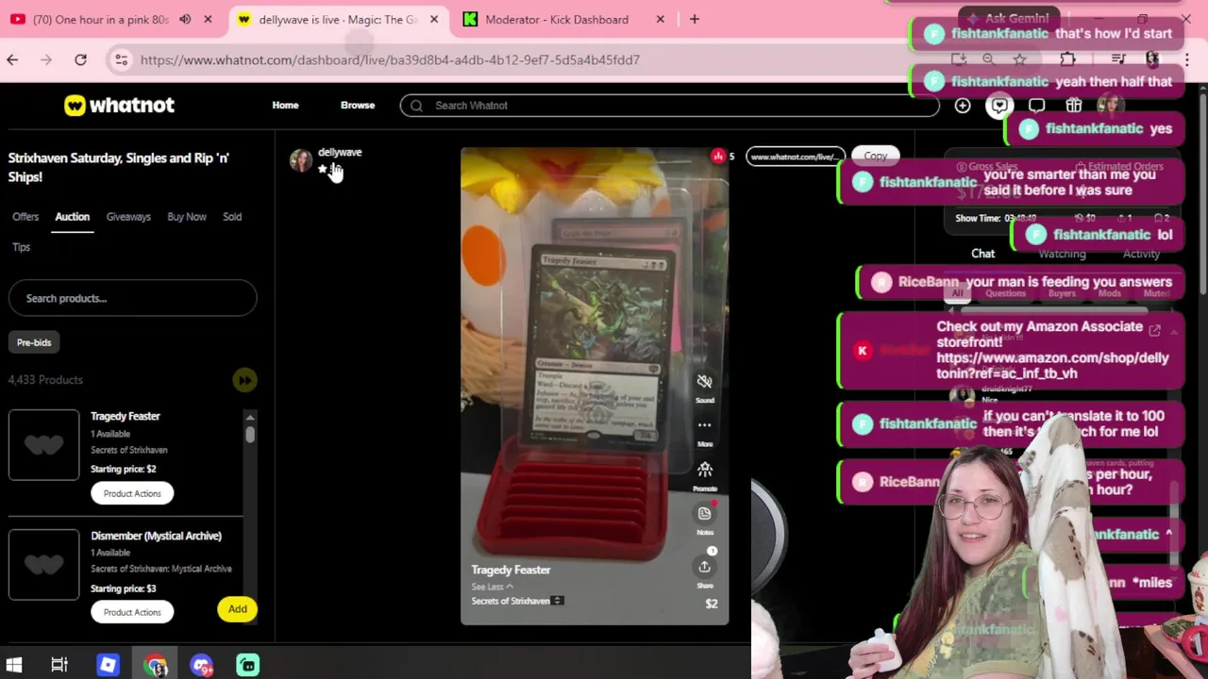Toggle the Pre-bids filter chip
The image size is (1208, 679).
click(34, 342)
